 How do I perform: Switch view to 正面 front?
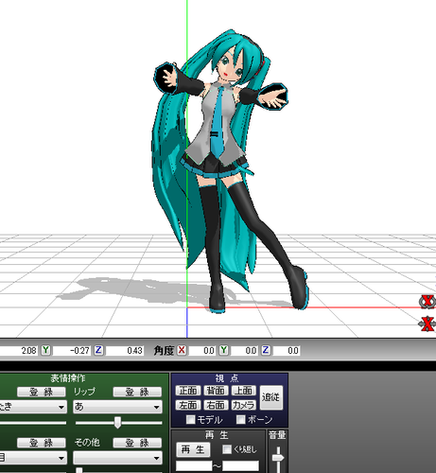tap(188, 391)
